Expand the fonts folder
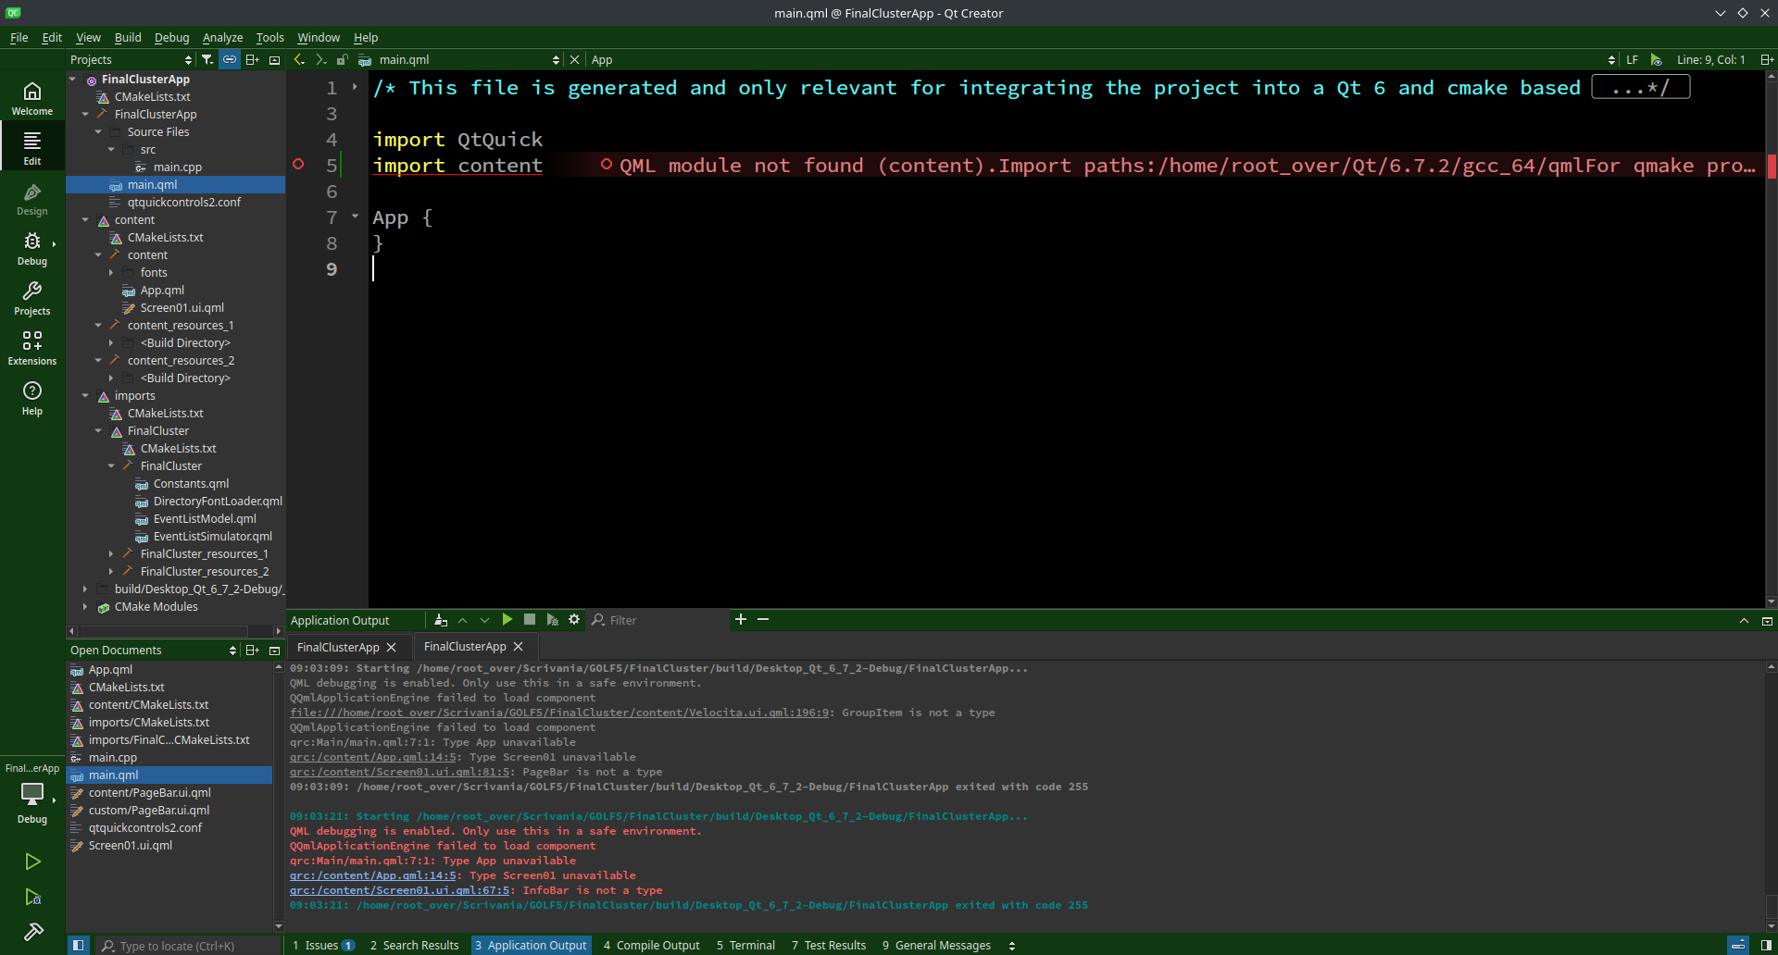This screenshot has width=1778, height=955. click(111, 273)
